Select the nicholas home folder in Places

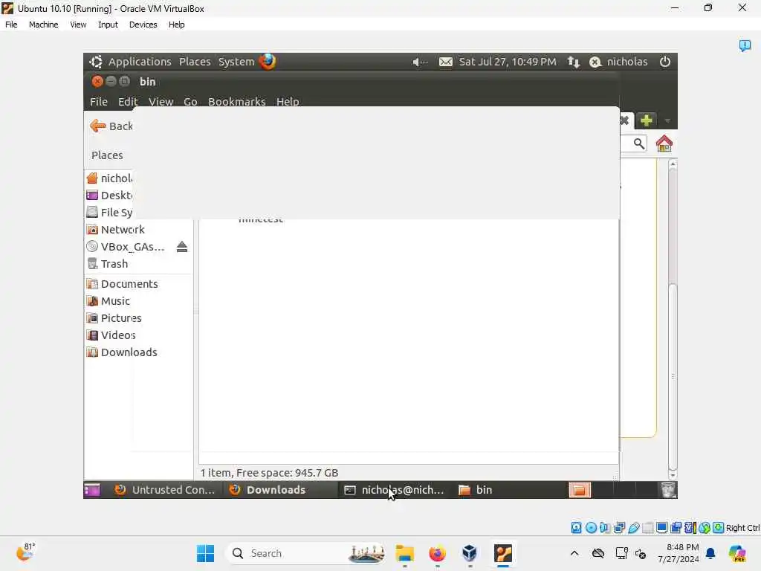[x=109, y=178]
